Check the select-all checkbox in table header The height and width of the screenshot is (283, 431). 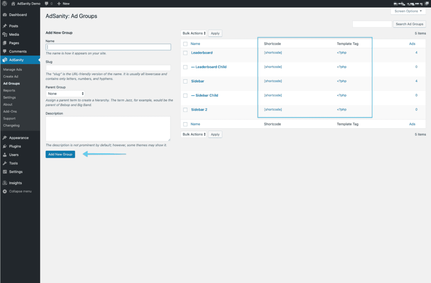pos(185,43)
